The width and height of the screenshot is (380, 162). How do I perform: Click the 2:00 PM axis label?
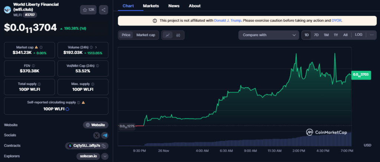[299, 151]
